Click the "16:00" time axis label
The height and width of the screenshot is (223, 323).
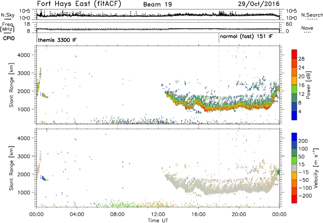pyautogui.click(x=198, y=215)
